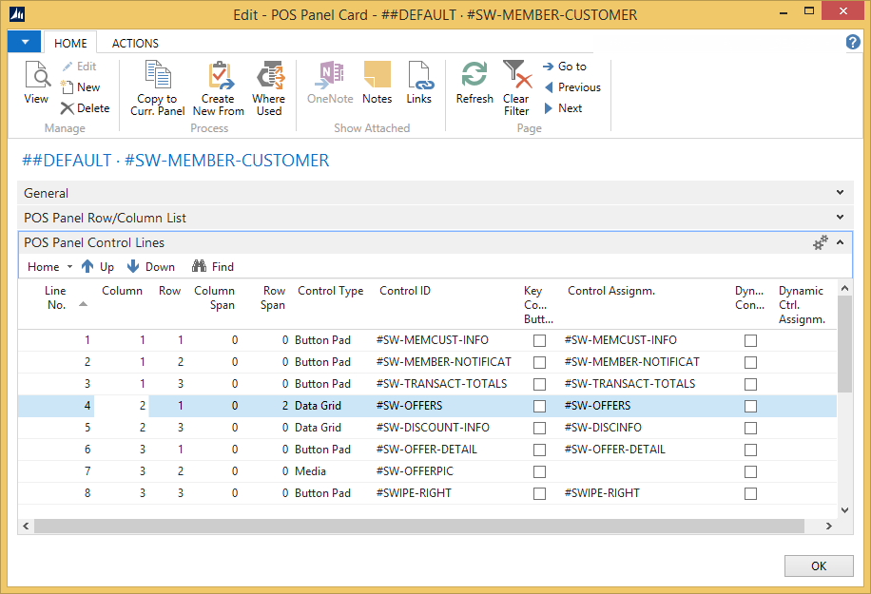Click the View icon in Manage group
This screenshot has width=871, height=594.
click(x=36, y=84)
